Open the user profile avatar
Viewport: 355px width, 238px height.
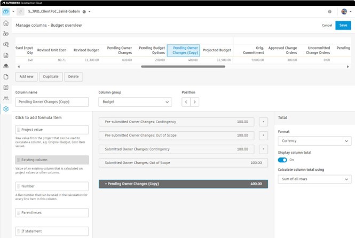(344, 12)
